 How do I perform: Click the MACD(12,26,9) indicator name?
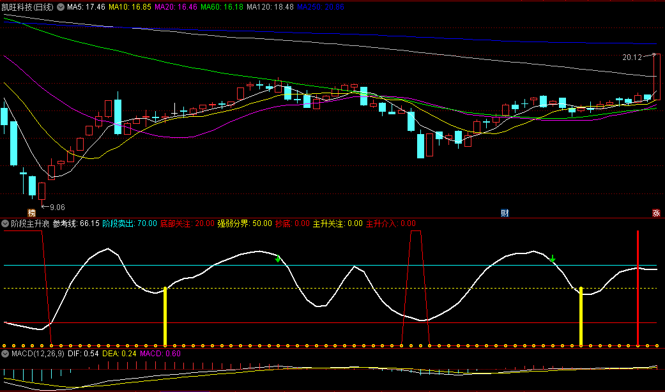[x=38, y=354]
